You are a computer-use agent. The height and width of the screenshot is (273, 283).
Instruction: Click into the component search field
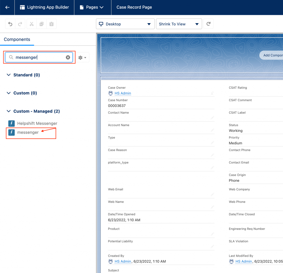click(x=39, y=57)
